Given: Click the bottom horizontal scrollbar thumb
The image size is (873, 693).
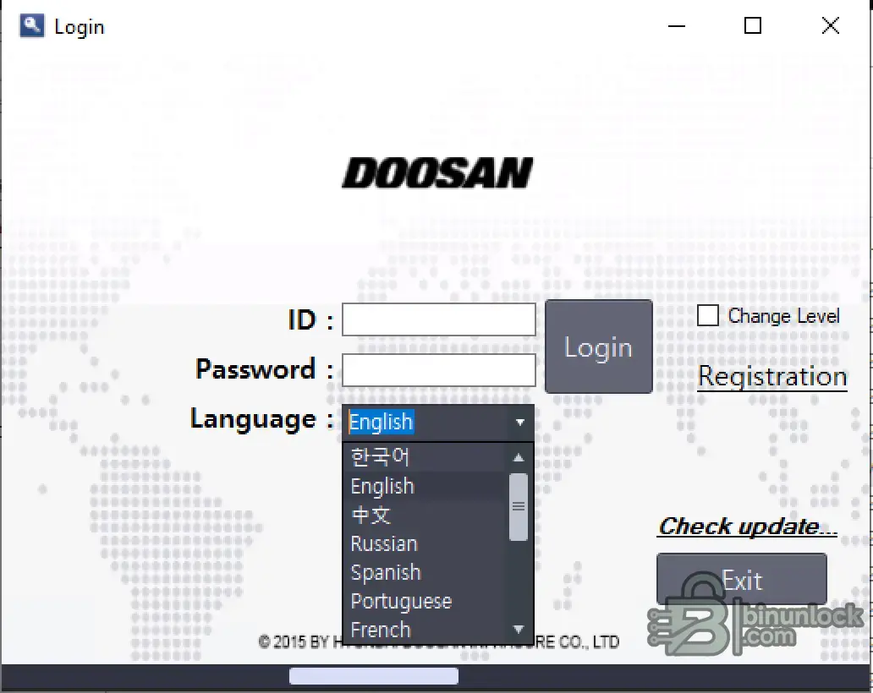Looking at the screenshot, I should pos(374,676).
